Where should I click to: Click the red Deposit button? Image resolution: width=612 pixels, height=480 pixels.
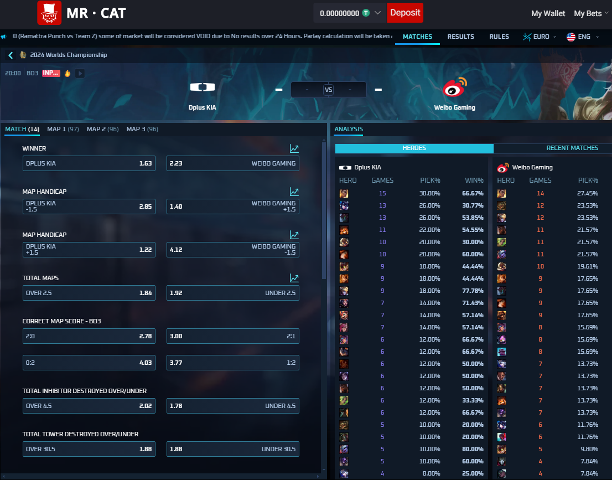coord(404,13)
